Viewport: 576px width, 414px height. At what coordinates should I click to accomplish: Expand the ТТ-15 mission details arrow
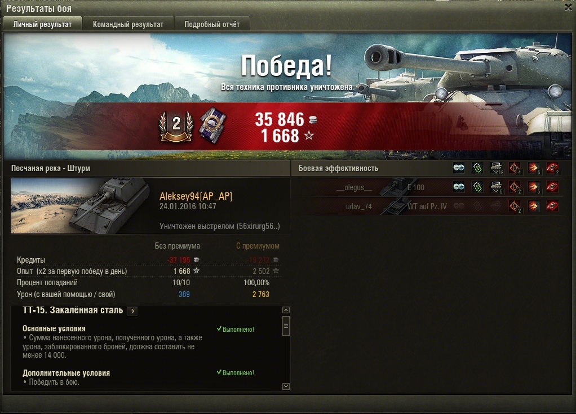(132, 311)
